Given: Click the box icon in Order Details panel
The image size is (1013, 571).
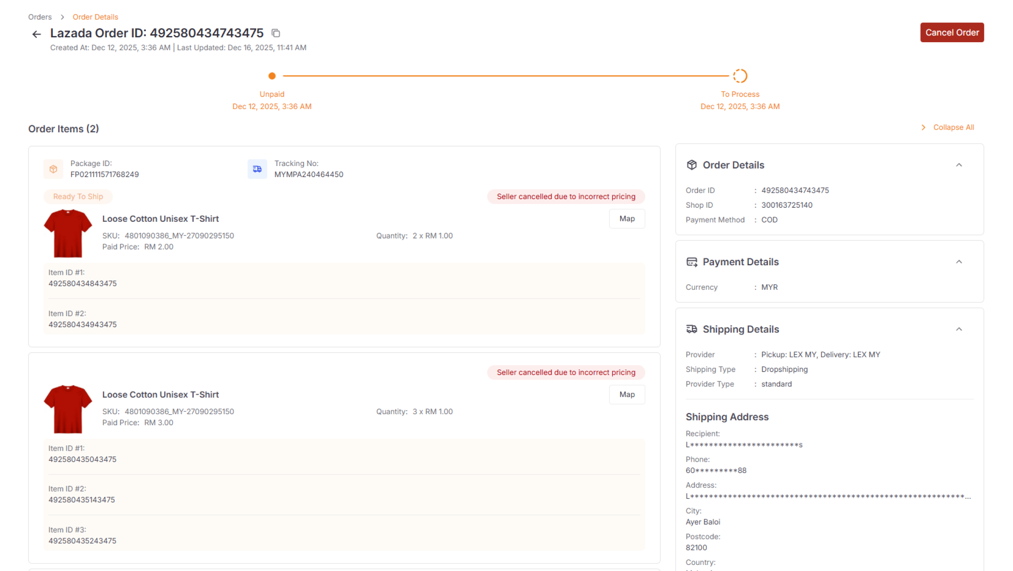Looking at the screenshot, I should pos(691,165).
